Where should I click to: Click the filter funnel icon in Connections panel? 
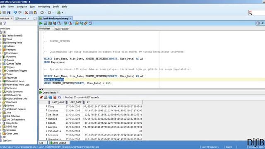pos(5,23)
